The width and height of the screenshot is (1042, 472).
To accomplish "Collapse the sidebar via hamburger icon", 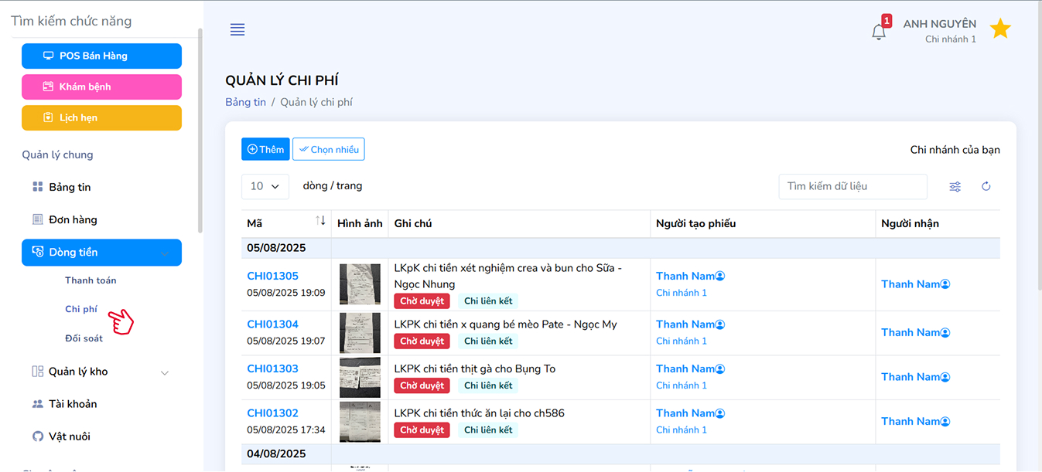I will [x=237, y=29].
